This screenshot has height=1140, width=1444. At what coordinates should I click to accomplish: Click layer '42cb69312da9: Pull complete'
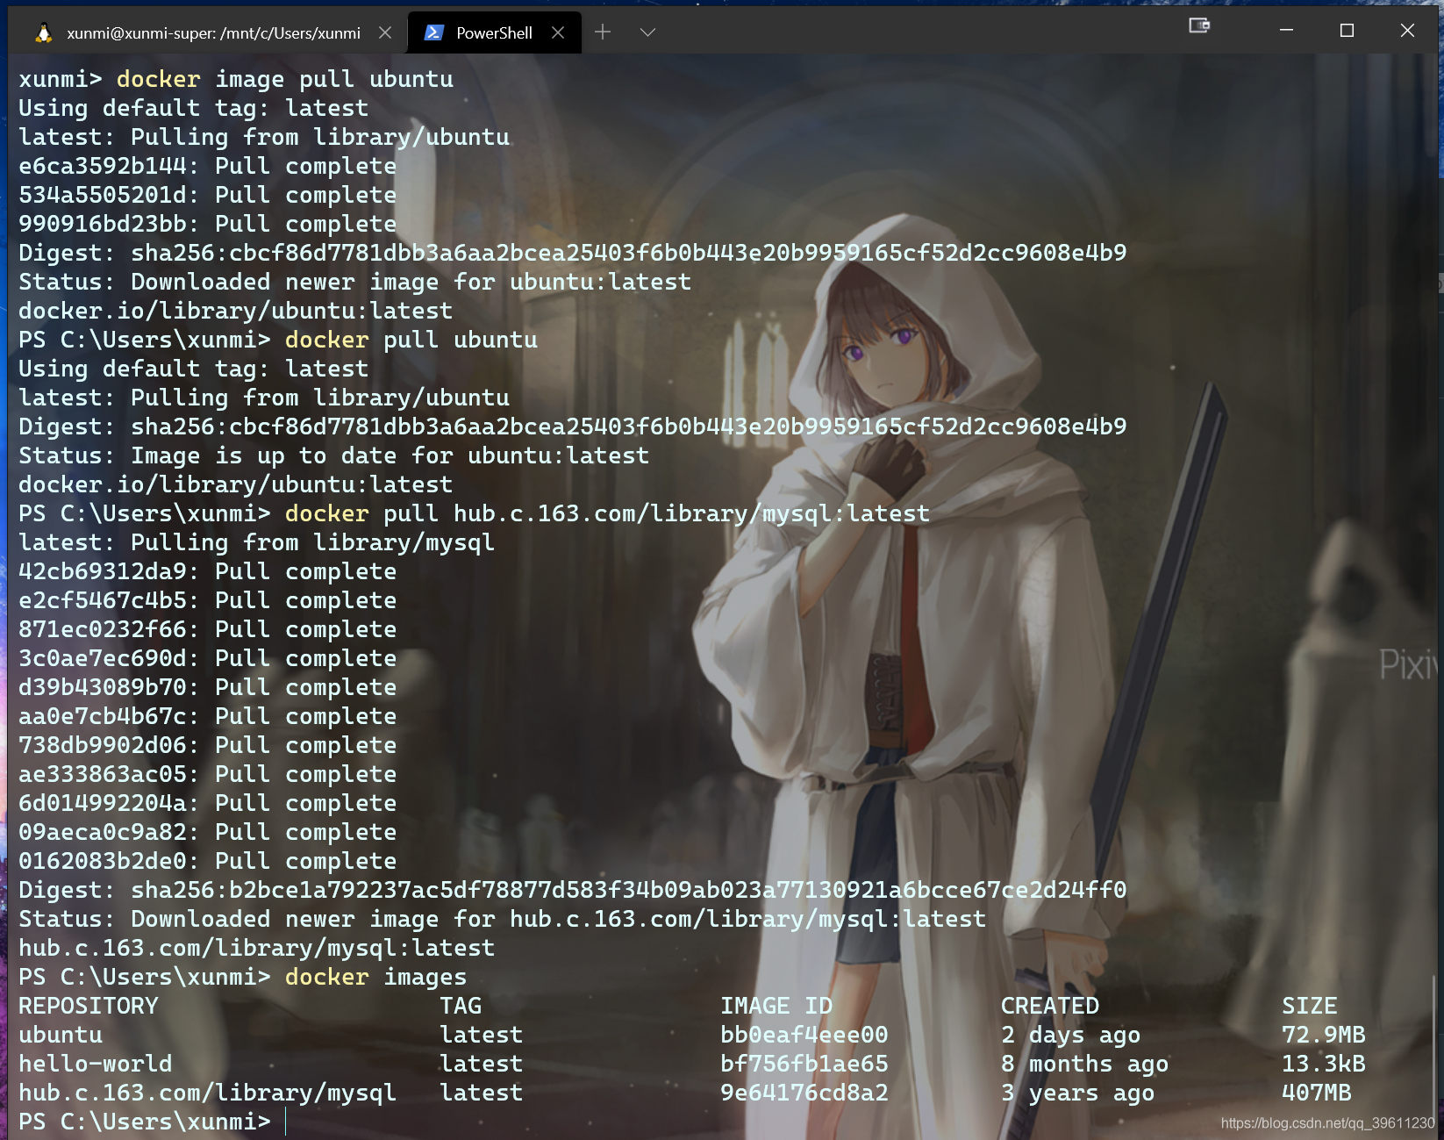pos(207,571)
